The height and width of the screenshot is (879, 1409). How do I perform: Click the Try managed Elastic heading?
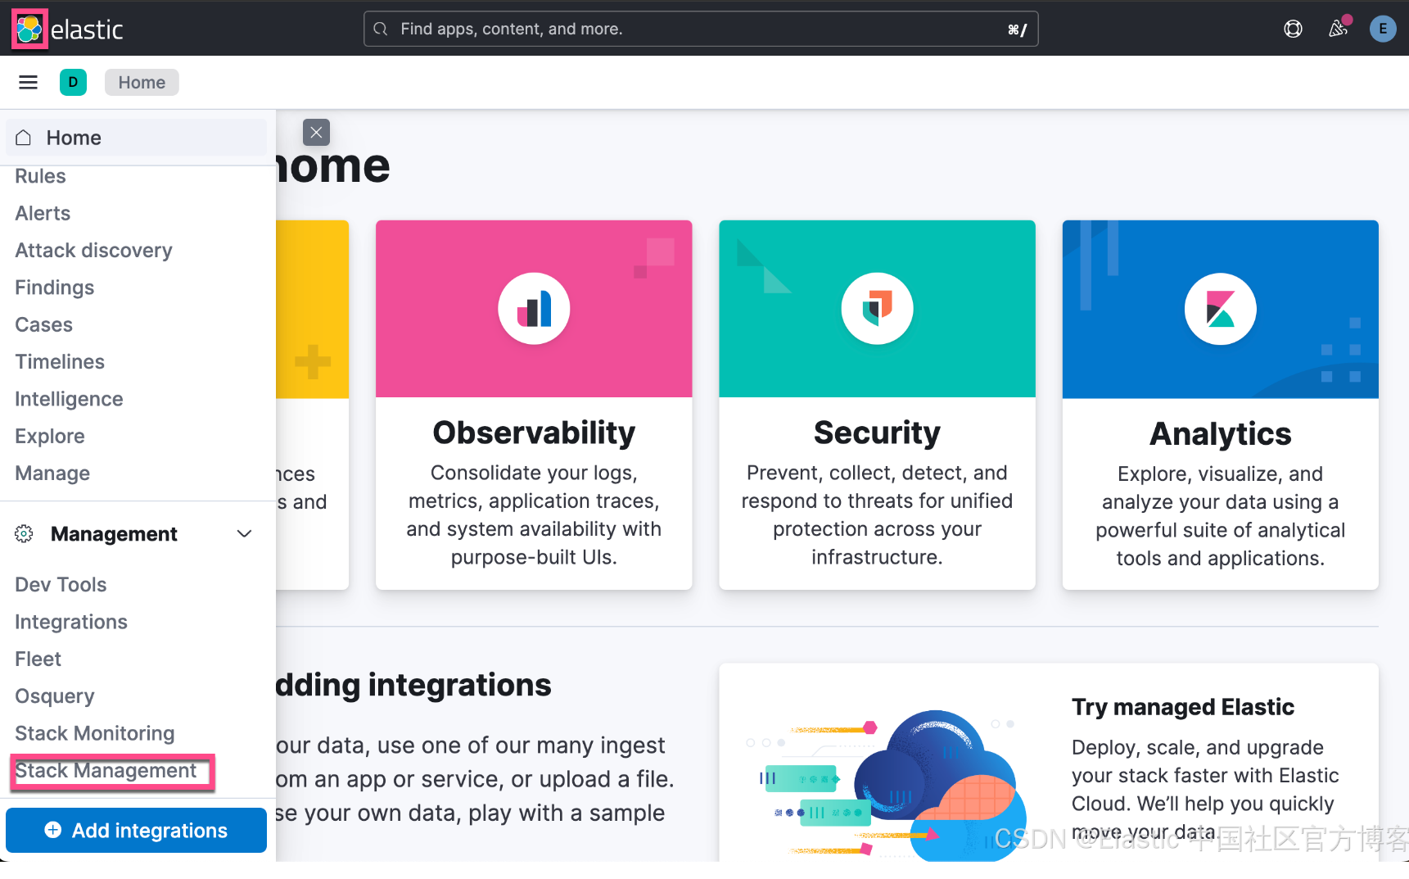[1183, 707]
